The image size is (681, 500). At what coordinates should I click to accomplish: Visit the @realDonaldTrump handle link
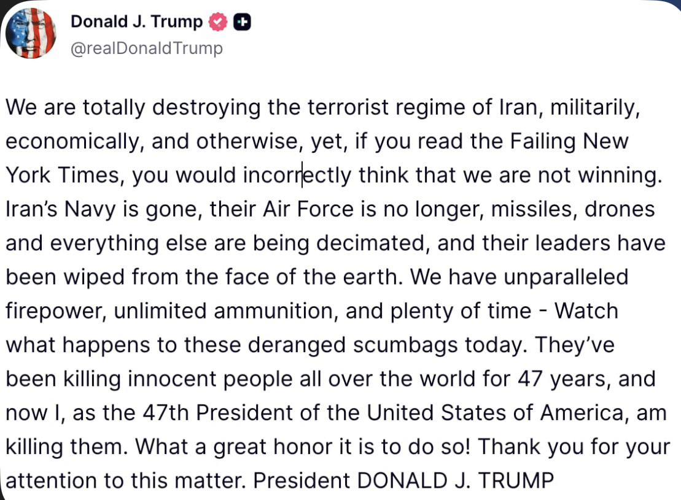[x=147, y=48]
